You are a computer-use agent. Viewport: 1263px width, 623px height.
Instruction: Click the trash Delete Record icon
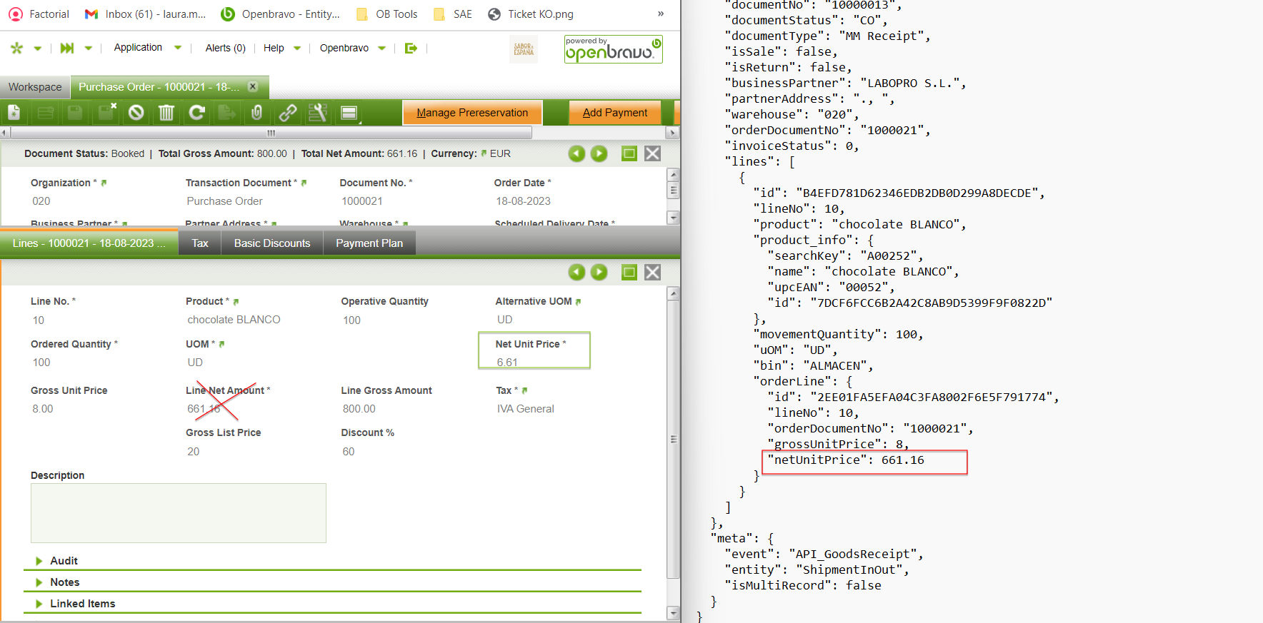tap(166, 113)
